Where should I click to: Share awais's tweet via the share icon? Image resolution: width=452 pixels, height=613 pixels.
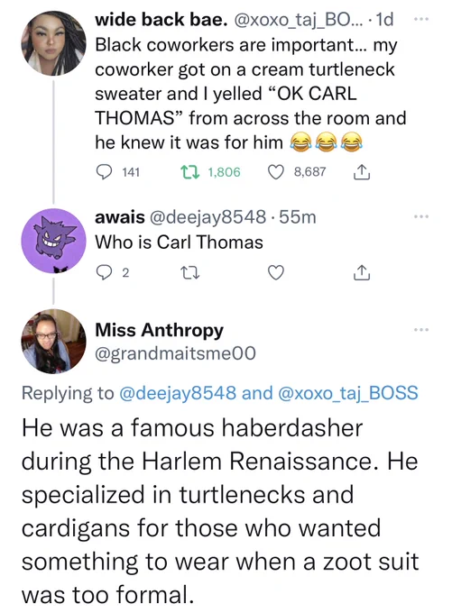[362, 272]
